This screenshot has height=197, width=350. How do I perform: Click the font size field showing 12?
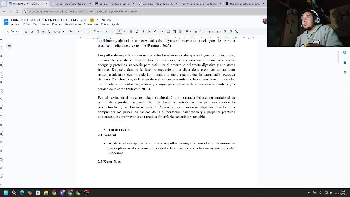point(119,31)
